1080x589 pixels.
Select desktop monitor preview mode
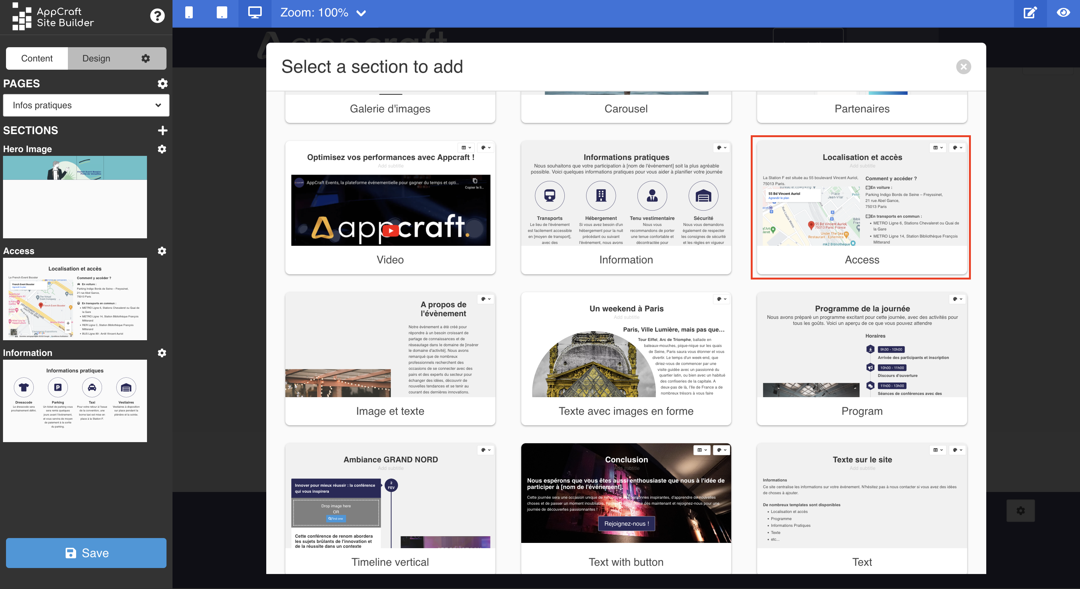click(255, 13)
